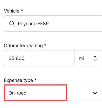The height and width of the screenshot is (108, 102).
Task: Click the magnifier search icon in Vehicle field
Action: click(x=12, y=24)
